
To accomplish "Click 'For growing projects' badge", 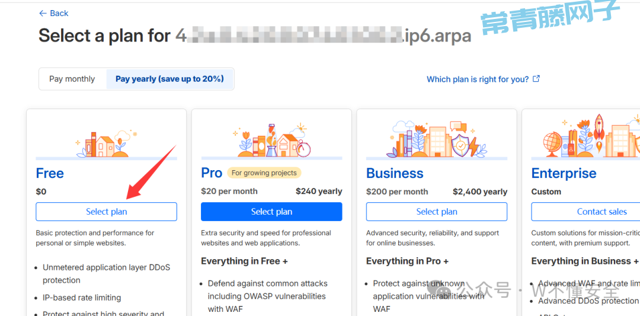I will (264, 173).
